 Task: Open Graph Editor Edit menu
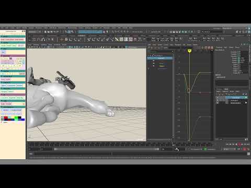pyautogui.click(x=150, y=45)
